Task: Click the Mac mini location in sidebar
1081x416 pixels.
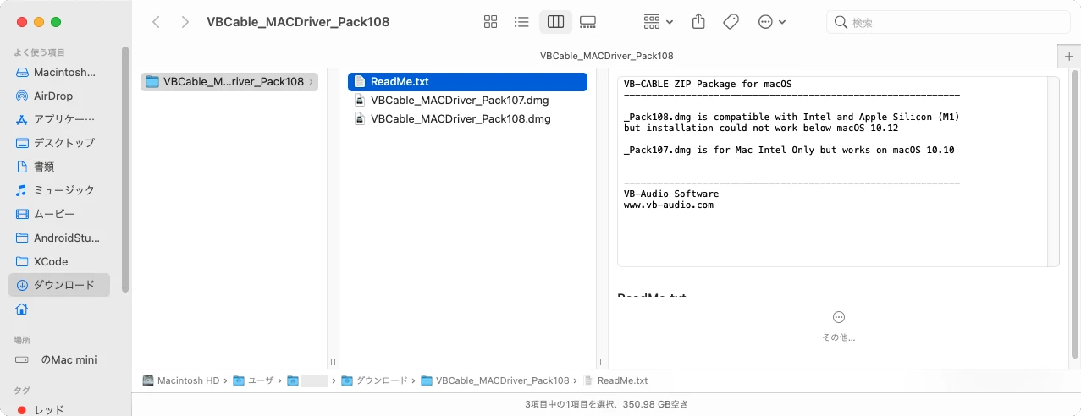Action: coord(59,359)
